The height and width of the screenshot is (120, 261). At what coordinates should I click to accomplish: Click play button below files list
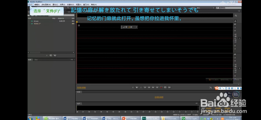pyautogui.click(x=47, y=56)
